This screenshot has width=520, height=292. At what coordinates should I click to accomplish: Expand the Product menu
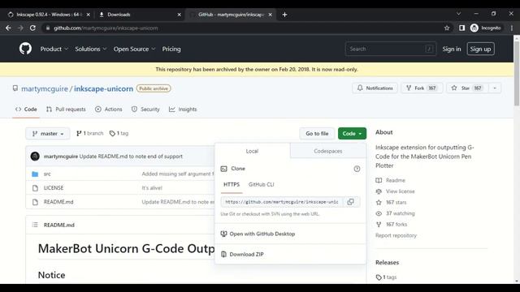[x=54, y=49]
